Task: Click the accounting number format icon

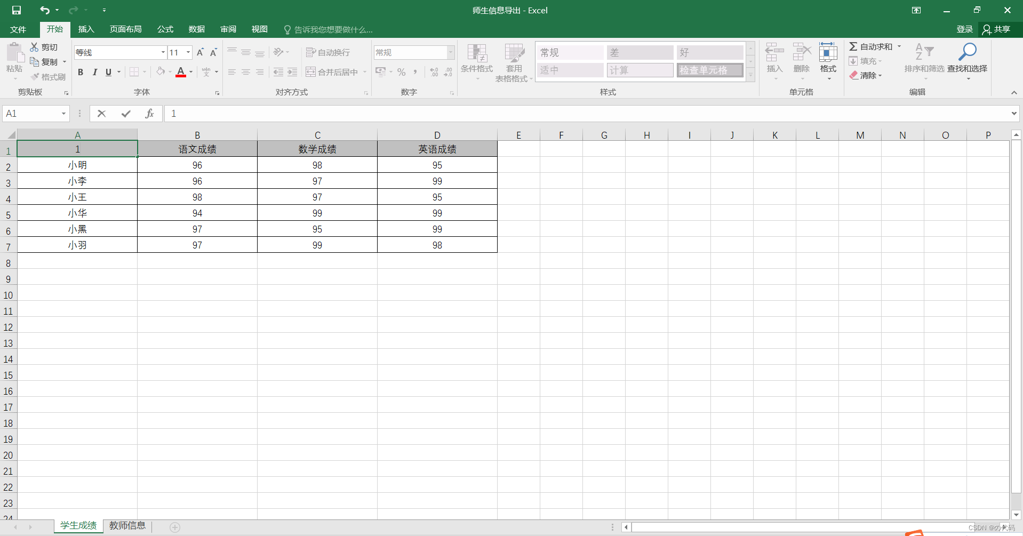Action: pos(381,71)
